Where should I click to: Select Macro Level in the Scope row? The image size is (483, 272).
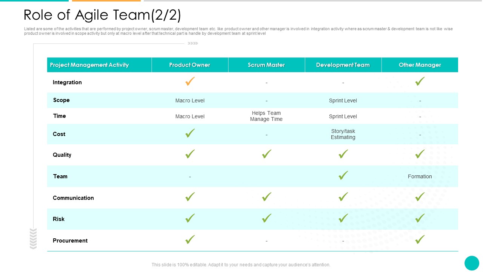190,100
